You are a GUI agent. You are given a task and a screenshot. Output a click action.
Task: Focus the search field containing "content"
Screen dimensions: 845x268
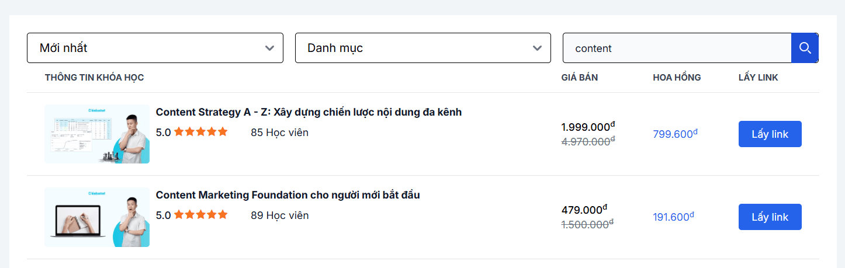(x=676, y=48)
